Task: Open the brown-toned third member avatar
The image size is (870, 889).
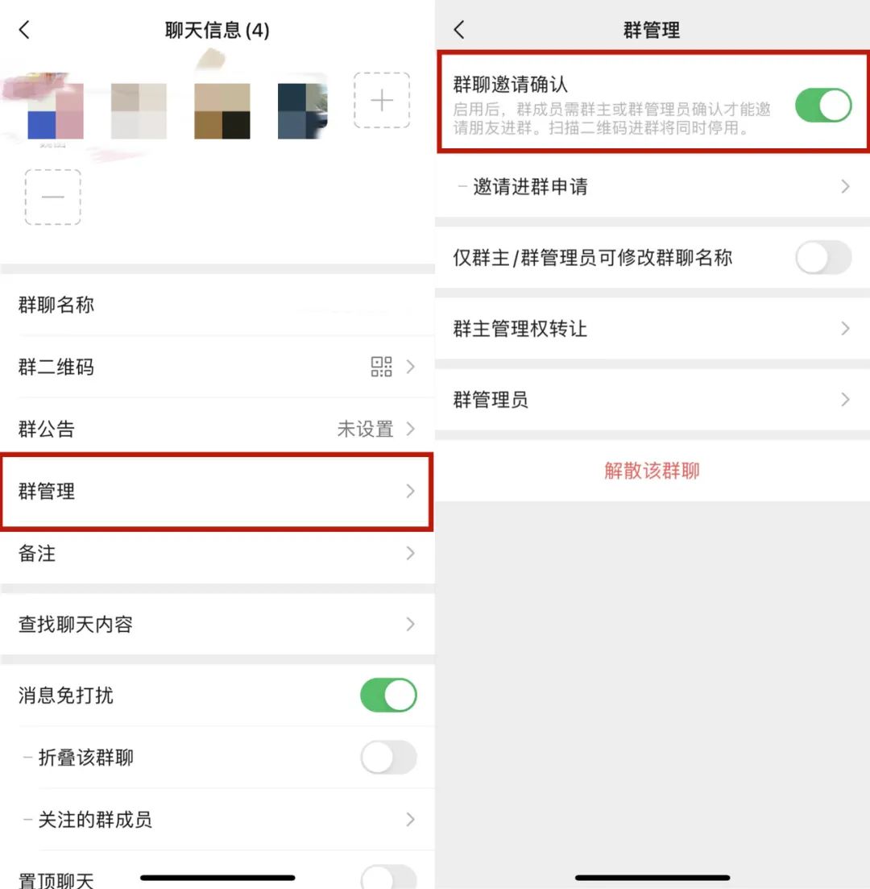Action: (222, 111)
